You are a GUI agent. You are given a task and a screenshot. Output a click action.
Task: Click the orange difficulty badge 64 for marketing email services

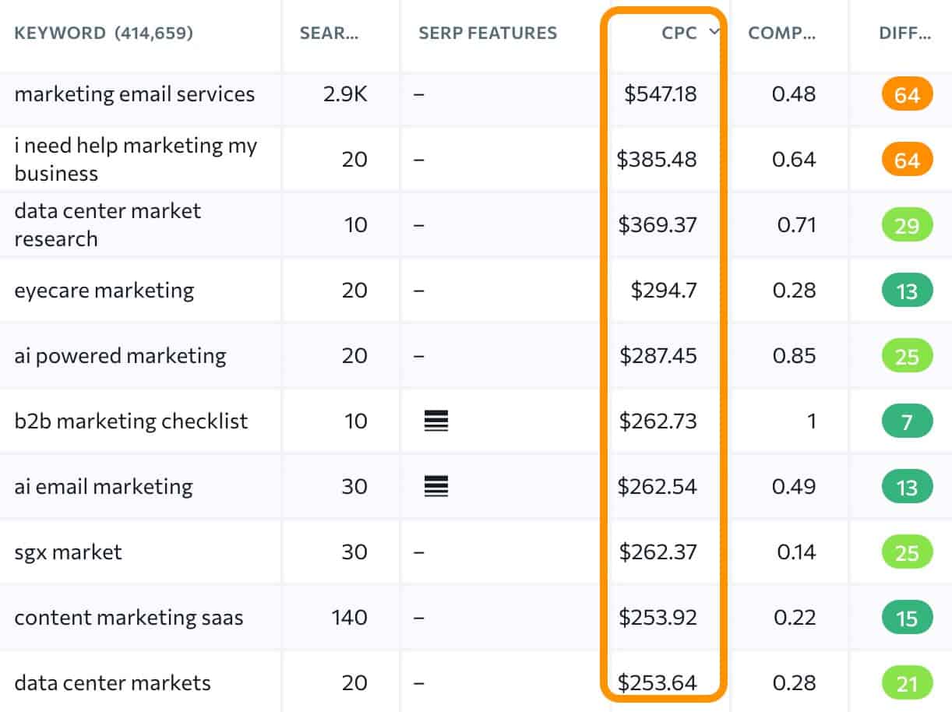(x=905, y=93)
